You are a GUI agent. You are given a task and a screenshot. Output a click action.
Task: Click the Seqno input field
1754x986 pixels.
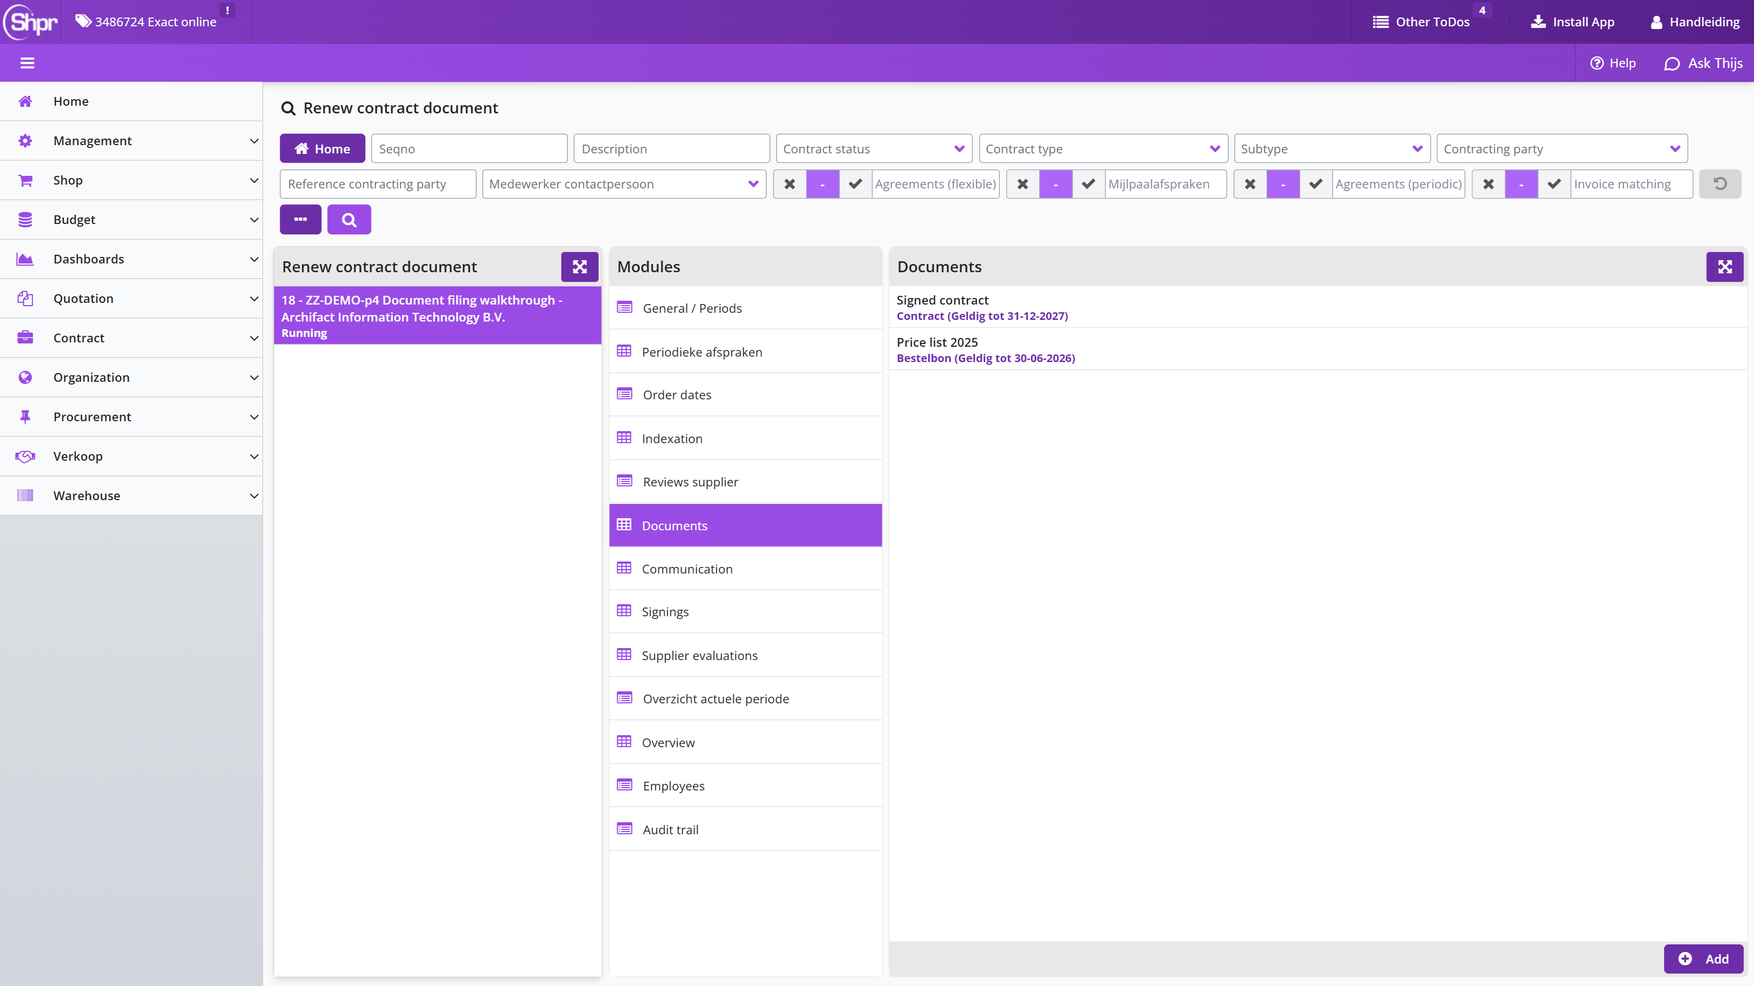[469, 149]
